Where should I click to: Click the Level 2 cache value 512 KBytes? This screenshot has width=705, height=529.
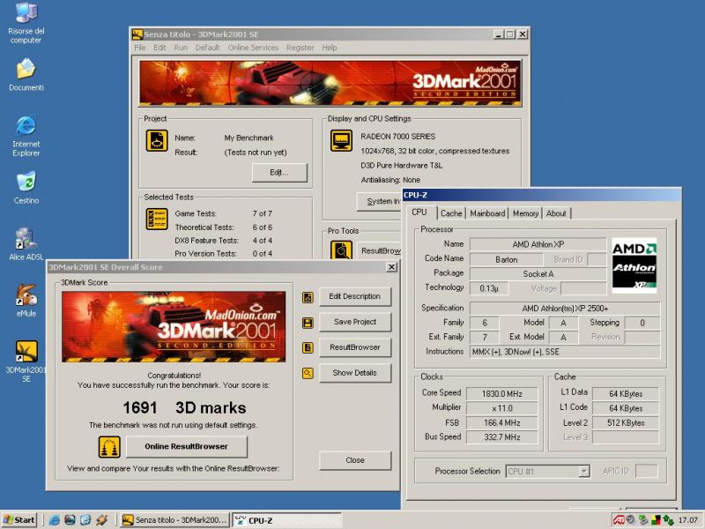click(626, 423)
